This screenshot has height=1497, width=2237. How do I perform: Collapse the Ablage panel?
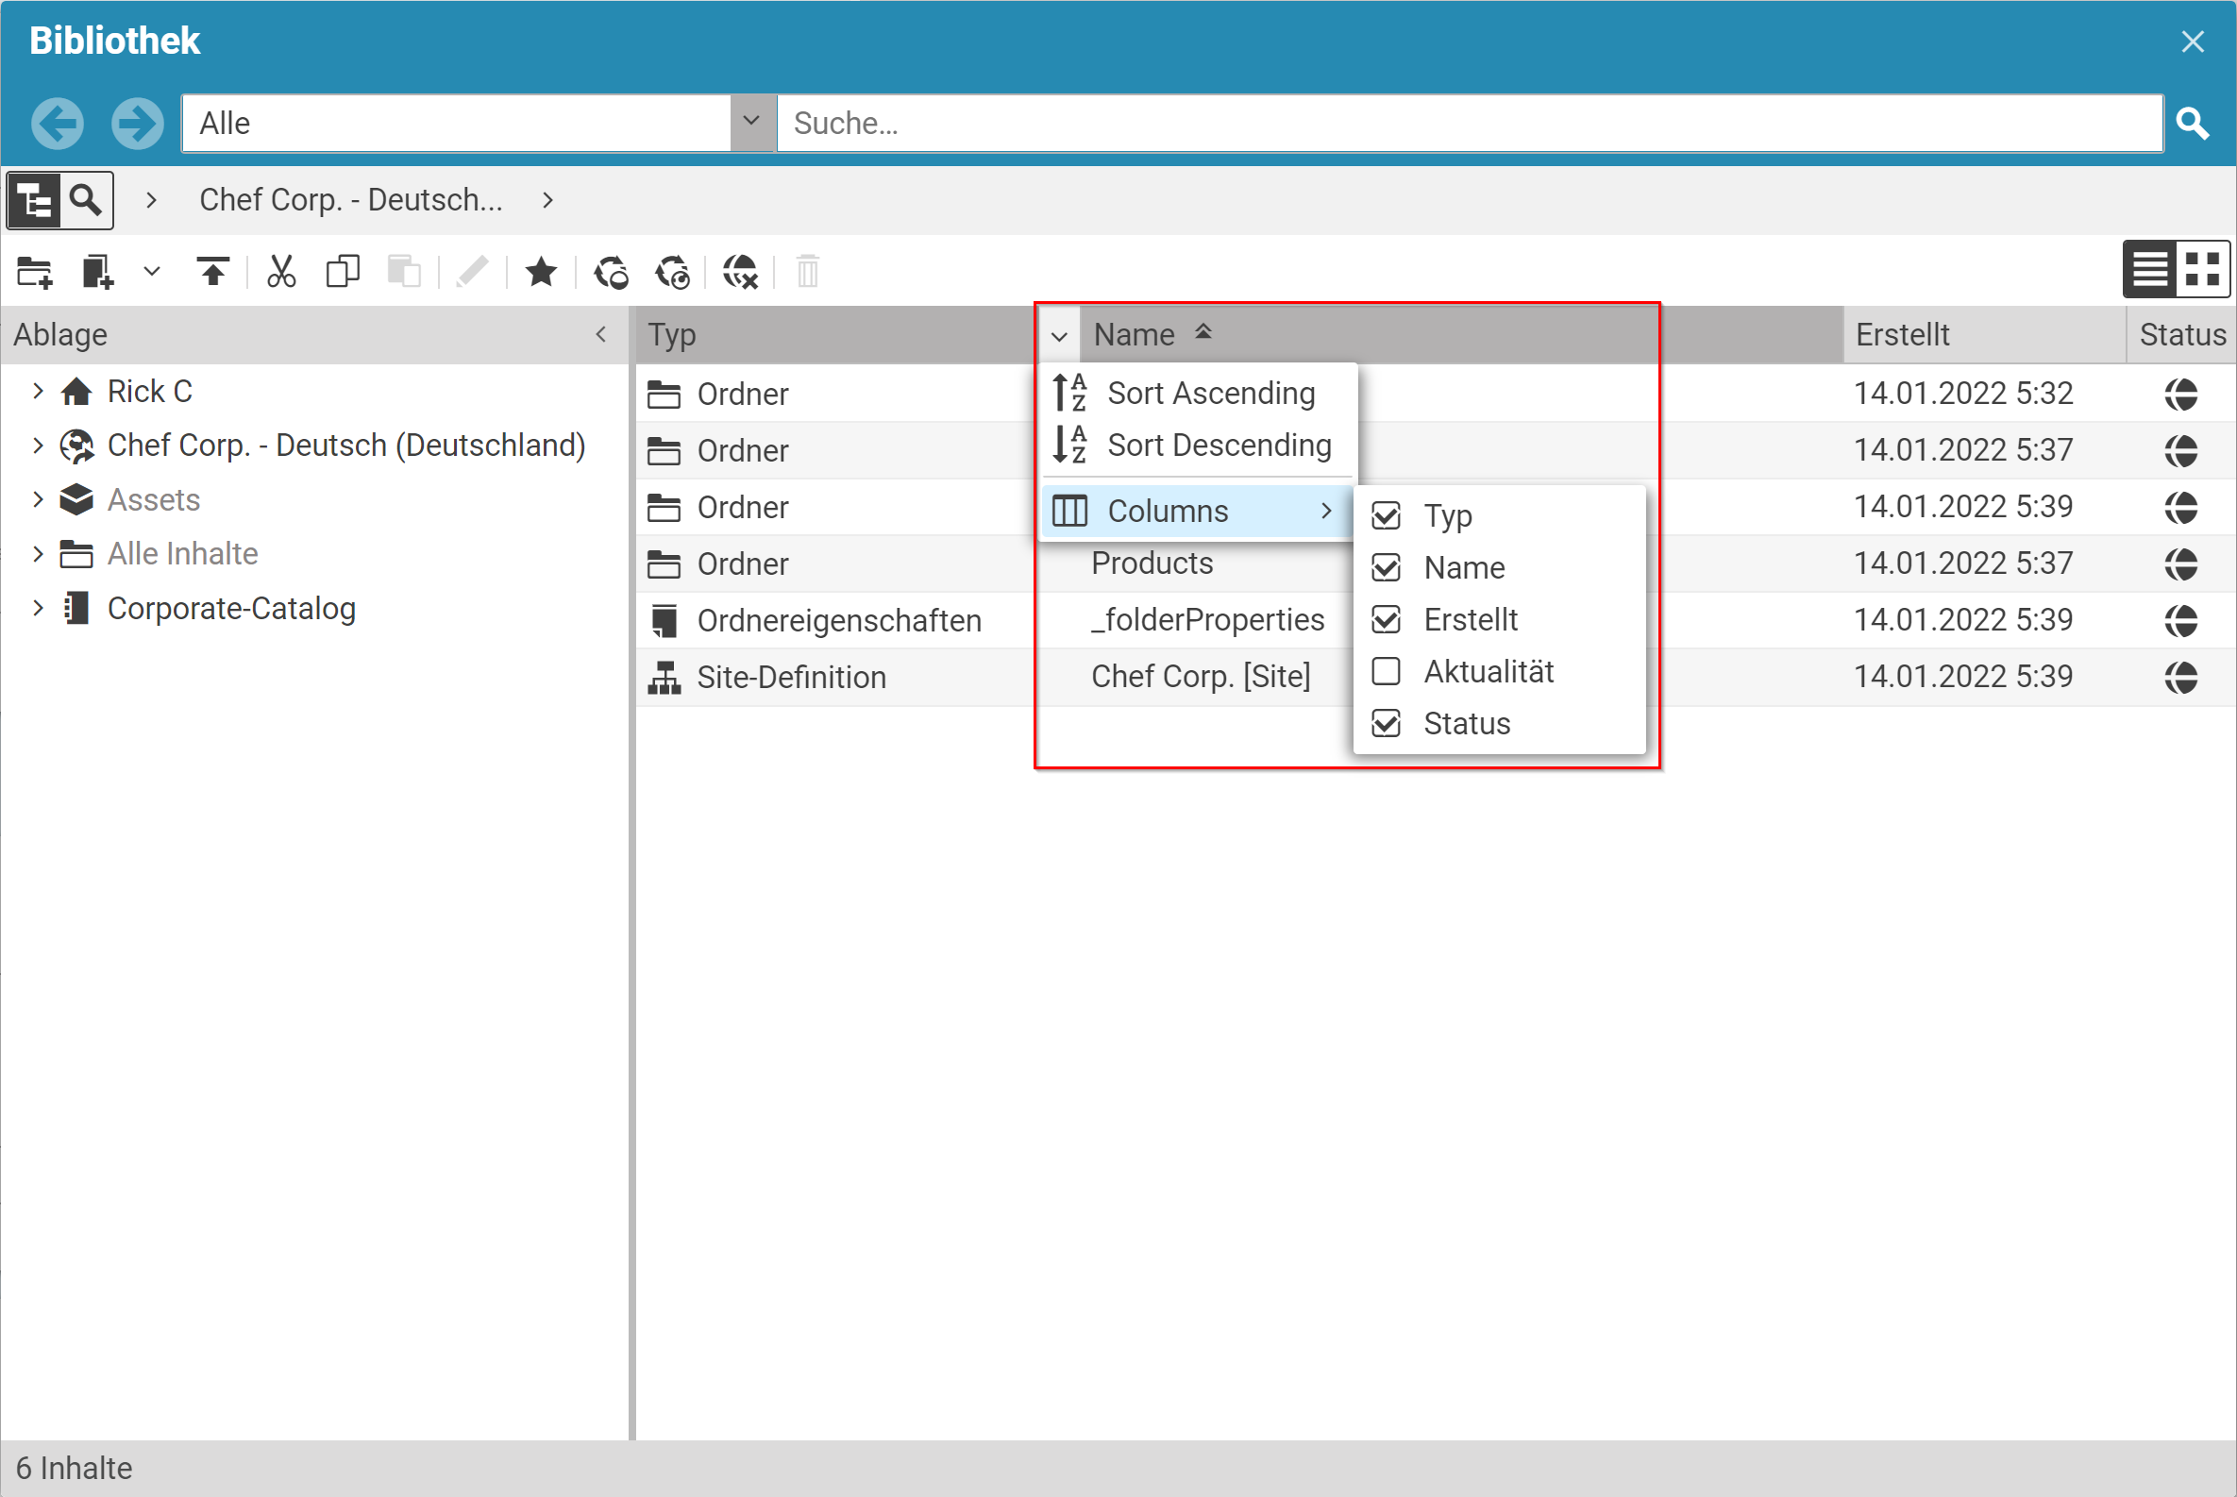(x=600, y=334)
